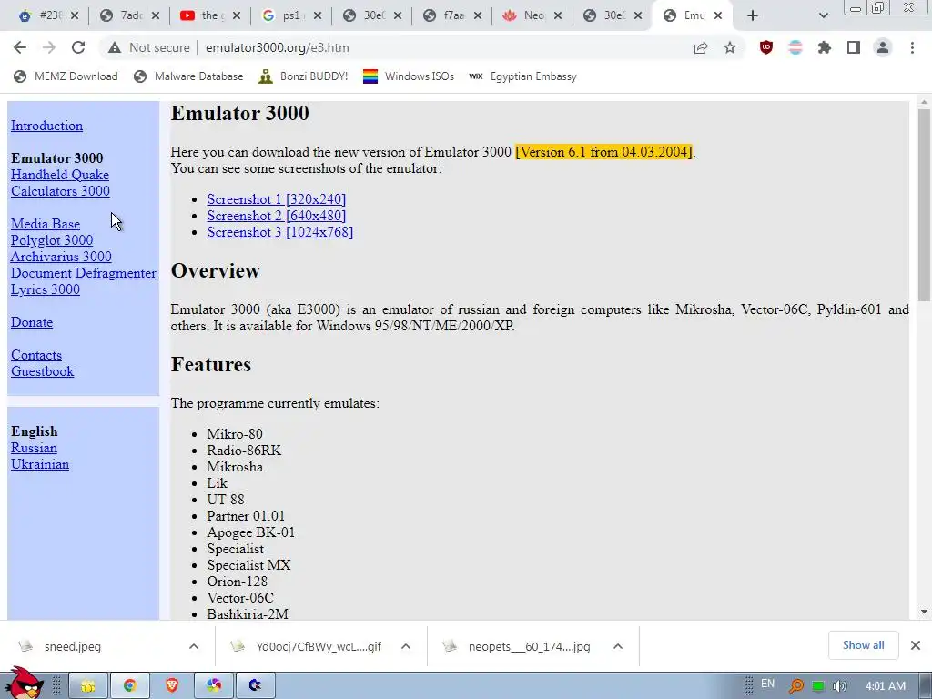
Task: Open the downloaded neopets jpg file
Action: [x=529, y=647]
